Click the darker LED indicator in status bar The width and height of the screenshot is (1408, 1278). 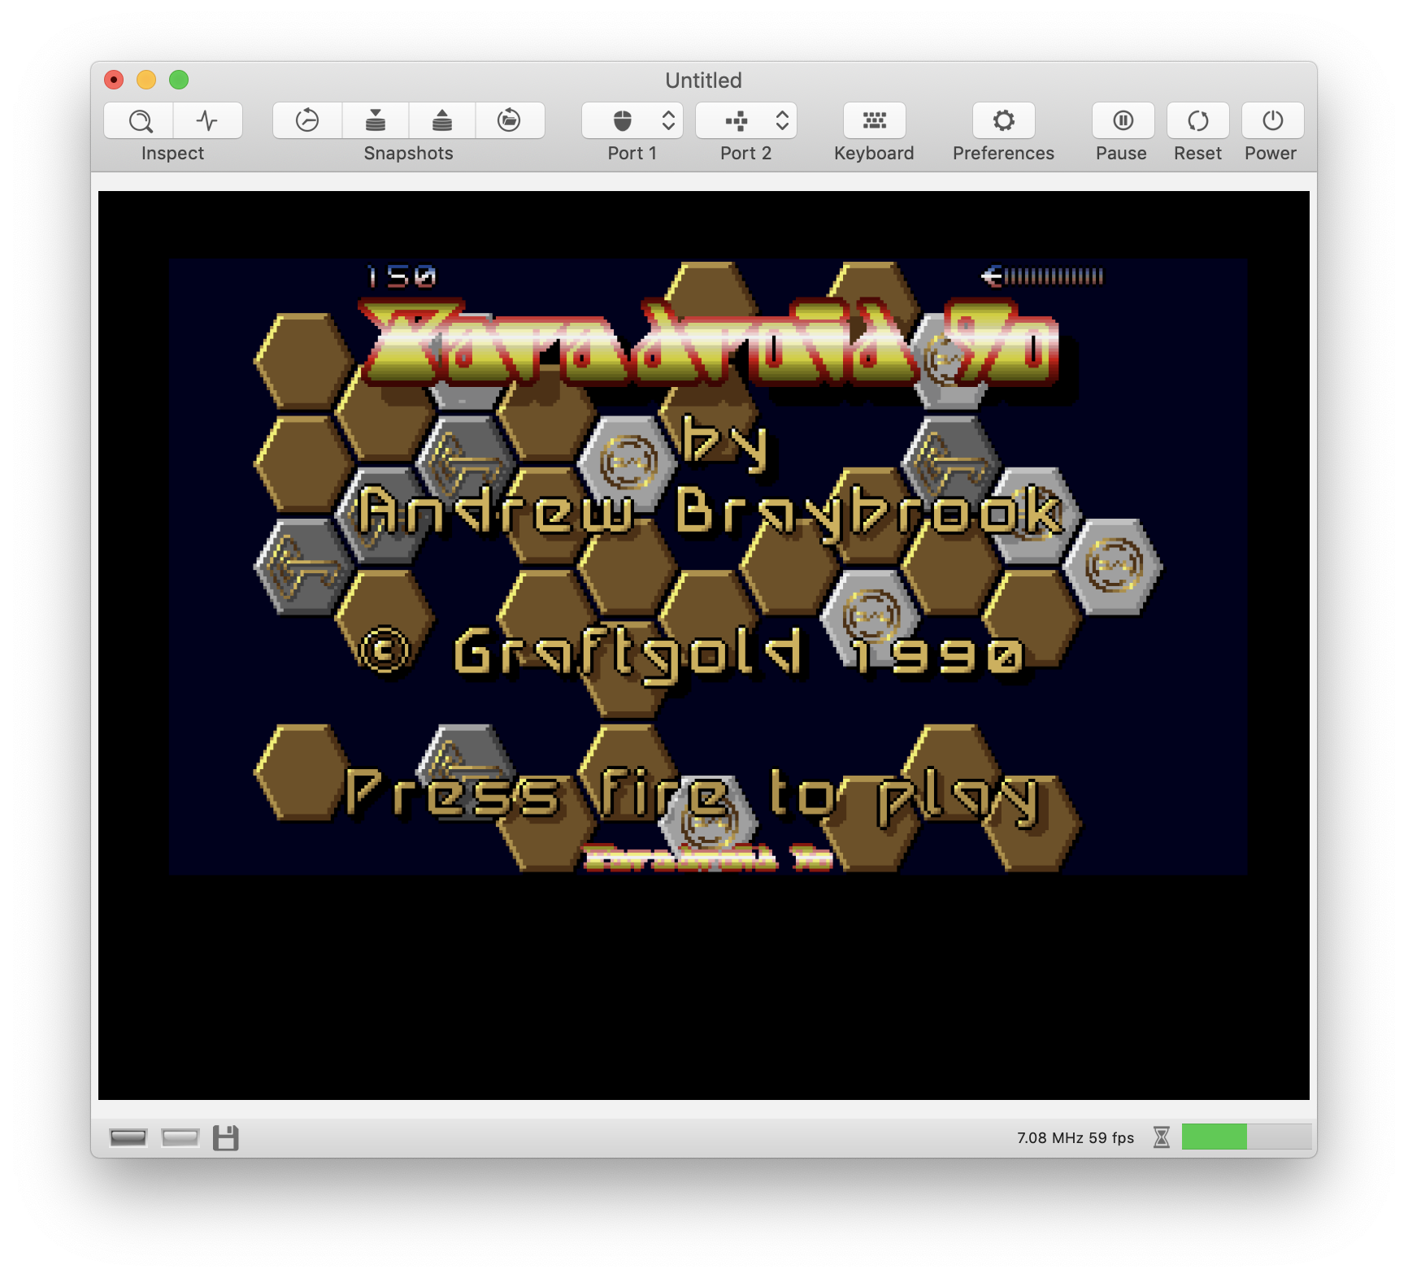(128, 1137)
